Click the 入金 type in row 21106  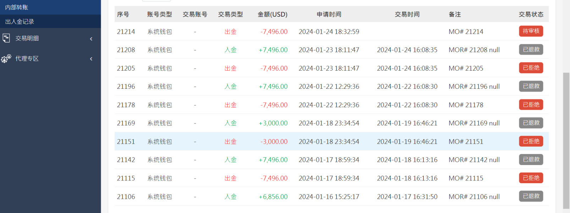tap(230, 197)
